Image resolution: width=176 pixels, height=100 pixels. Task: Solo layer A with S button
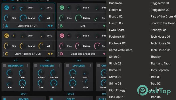coord(14,8)
